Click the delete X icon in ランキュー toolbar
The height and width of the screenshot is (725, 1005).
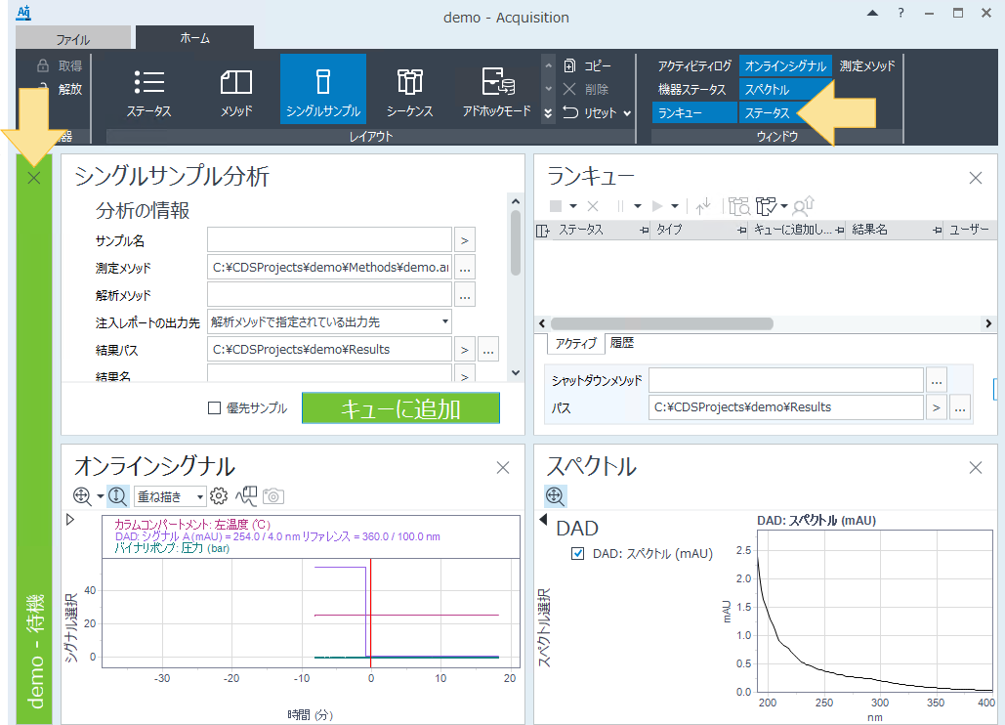[x=593, y=206]
